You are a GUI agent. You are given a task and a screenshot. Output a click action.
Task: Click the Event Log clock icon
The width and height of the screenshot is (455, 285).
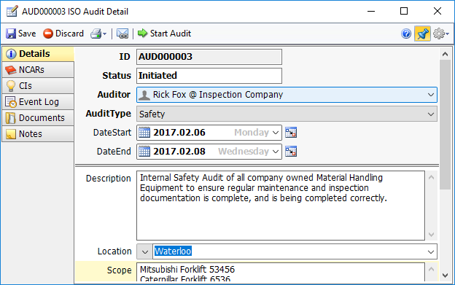pyautogui.click(x=11, y=102)
